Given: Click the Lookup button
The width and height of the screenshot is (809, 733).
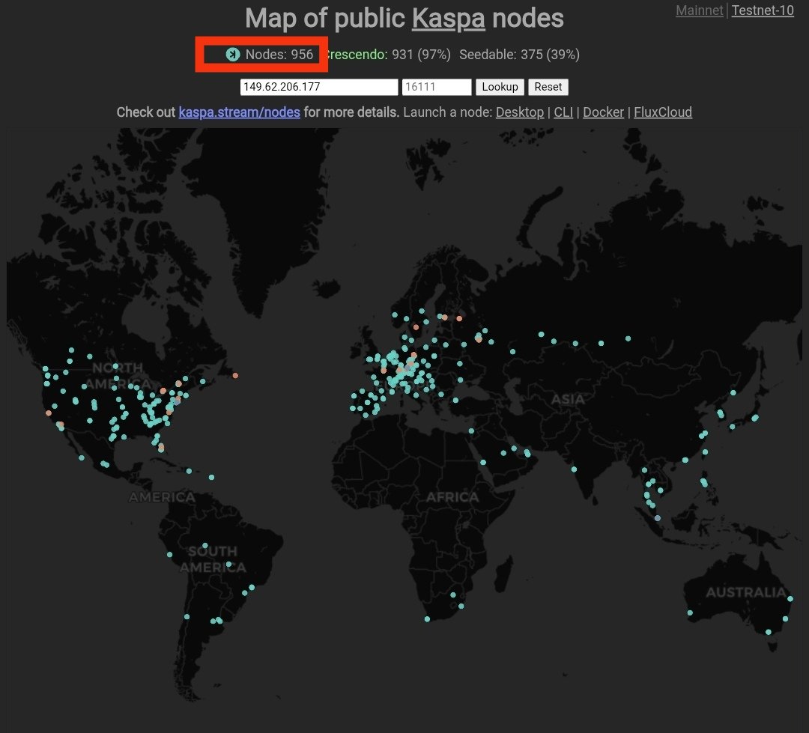Looking at the screenshot, I should 500,87.
